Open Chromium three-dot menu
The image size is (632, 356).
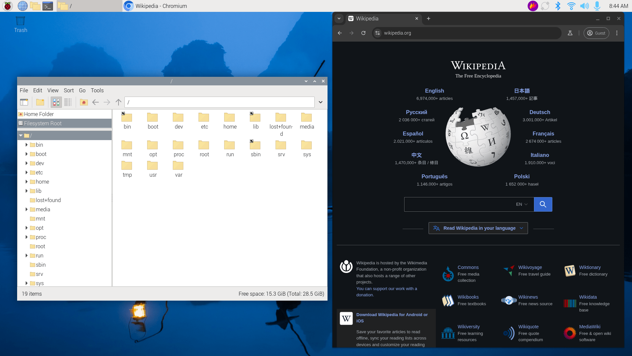pyautogui.click(x=617, y=33)
